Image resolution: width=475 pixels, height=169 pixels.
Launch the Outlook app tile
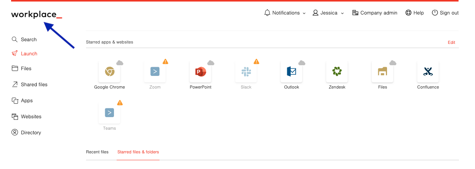pyautogui.click(x=291, y=71)
